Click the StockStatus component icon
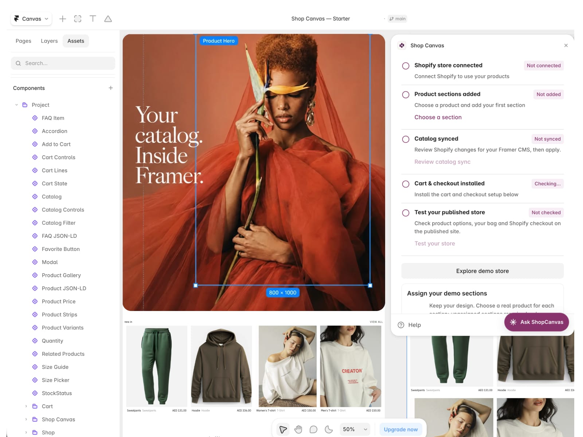 (35, 393)
